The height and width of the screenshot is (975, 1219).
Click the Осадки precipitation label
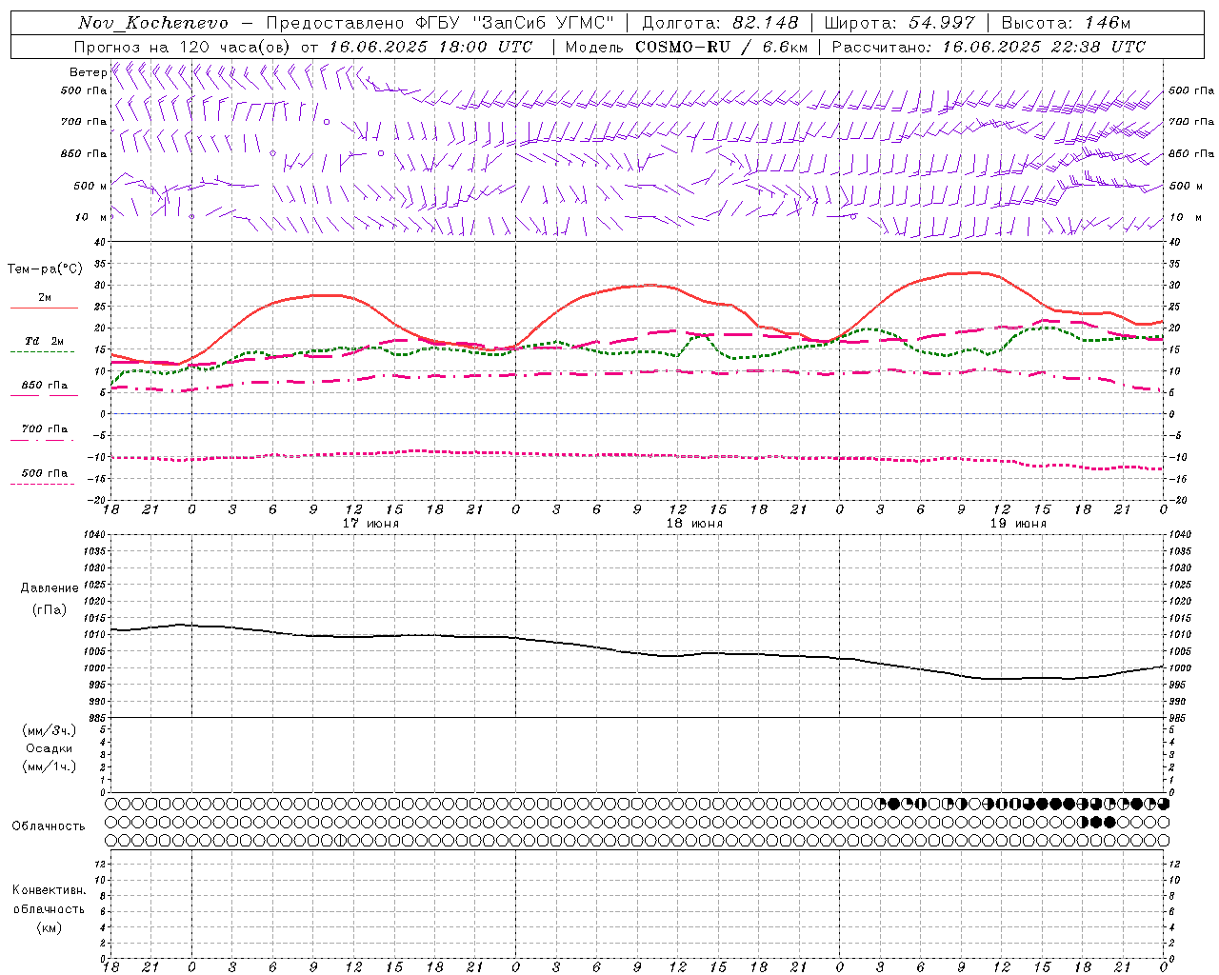click(x=50, y=748)
